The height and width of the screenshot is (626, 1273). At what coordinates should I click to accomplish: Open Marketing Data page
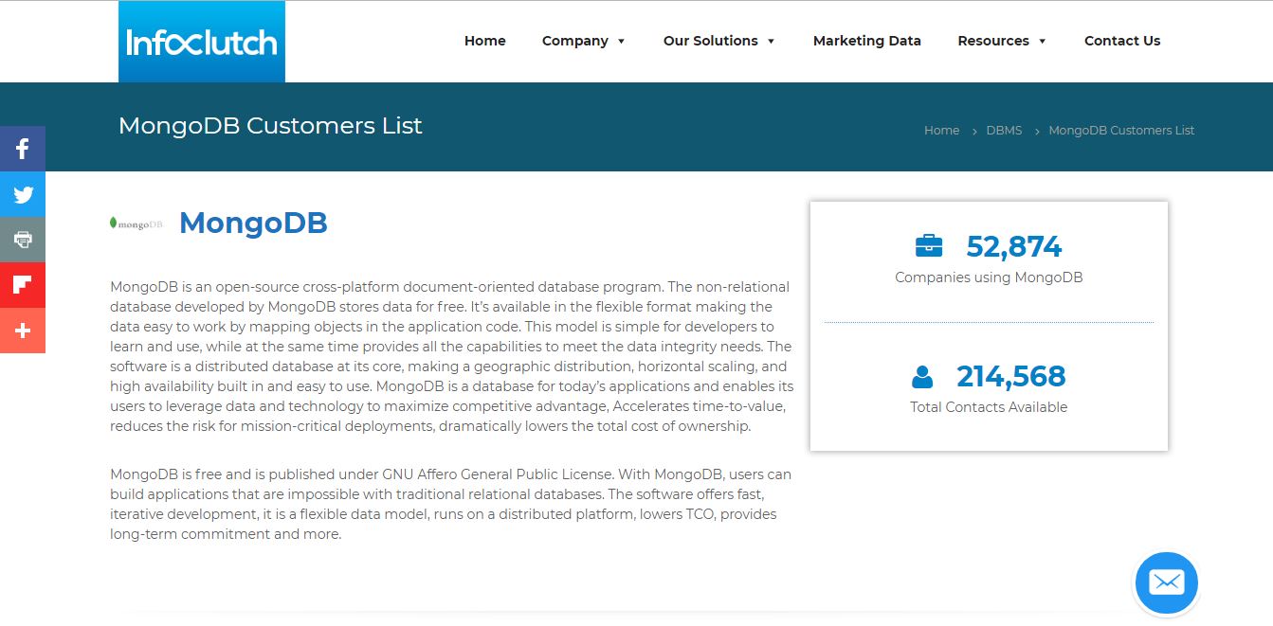coord(867,41)
